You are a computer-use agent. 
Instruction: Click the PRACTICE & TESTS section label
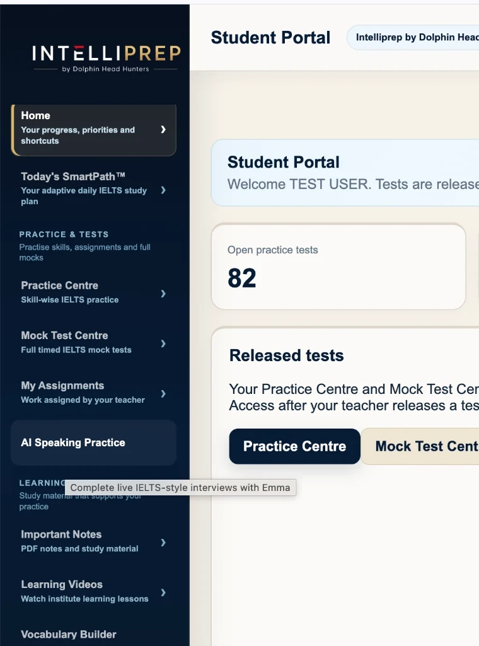[64, 234]
